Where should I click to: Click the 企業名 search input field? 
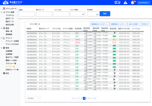(27, 14)
